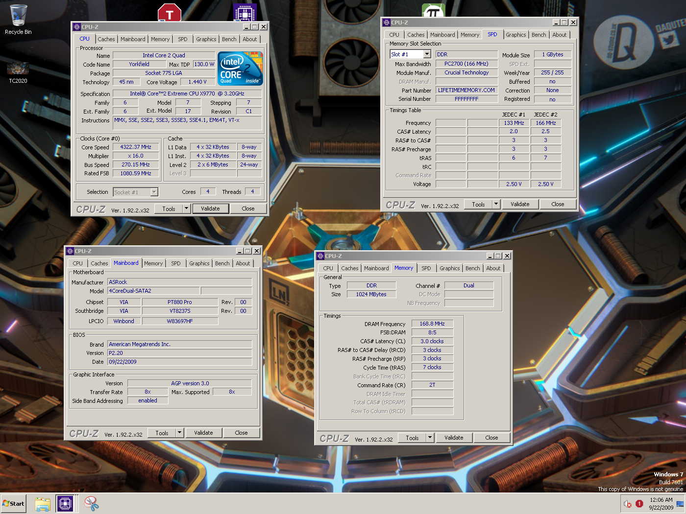Screen dimensions: 686x514
Task: Click the Rated FSB value 1080.59 MHz
Action: 136,173
